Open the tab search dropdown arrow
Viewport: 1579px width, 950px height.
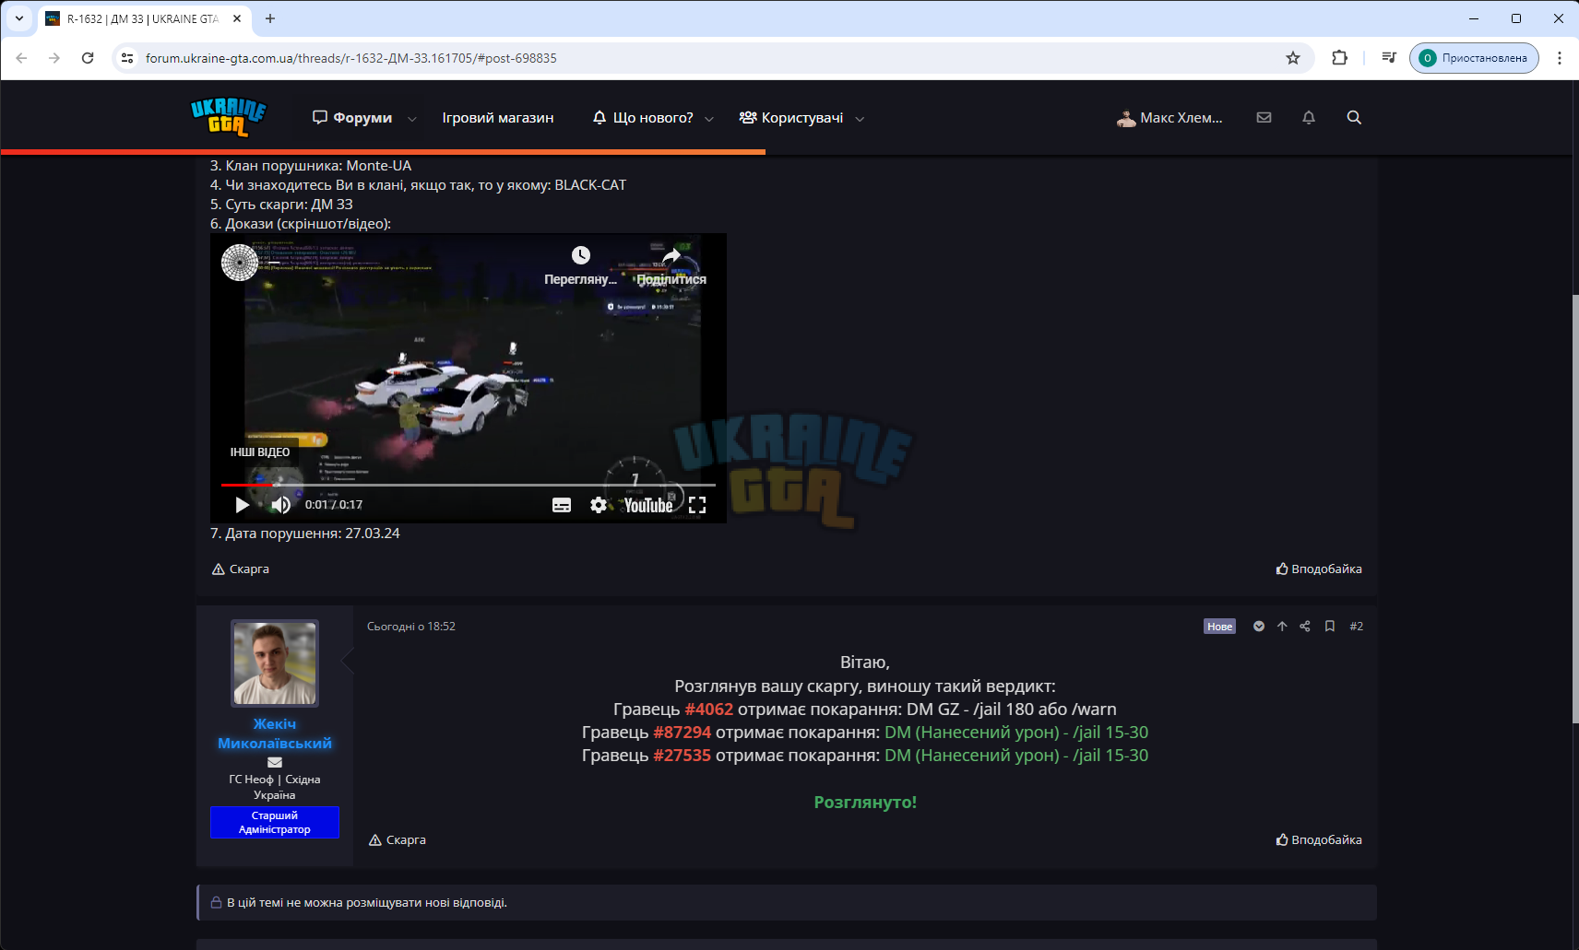(x=18, y=18)
